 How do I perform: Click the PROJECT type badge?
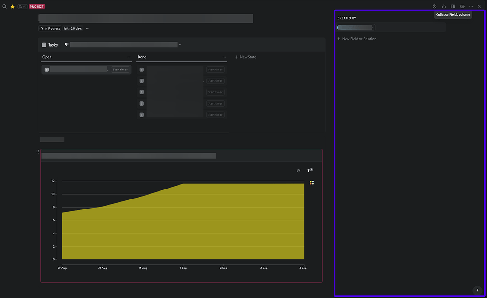pyautogui.click(x=37, y=7)
